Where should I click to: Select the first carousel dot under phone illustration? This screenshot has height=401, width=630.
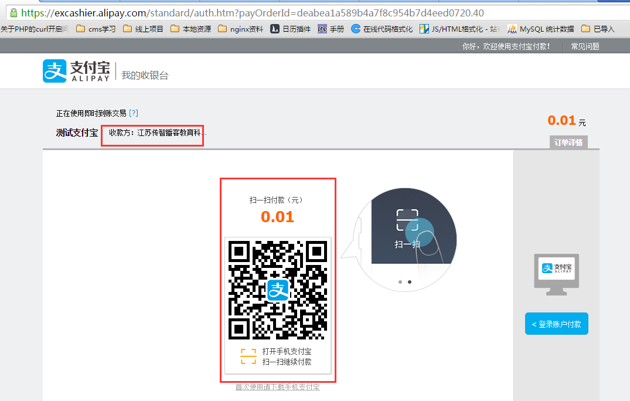400,282
